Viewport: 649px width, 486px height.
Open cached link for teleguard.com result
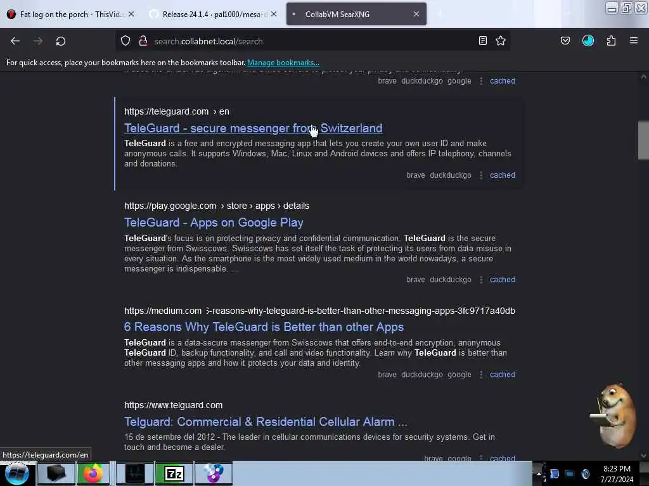(503, 175)
